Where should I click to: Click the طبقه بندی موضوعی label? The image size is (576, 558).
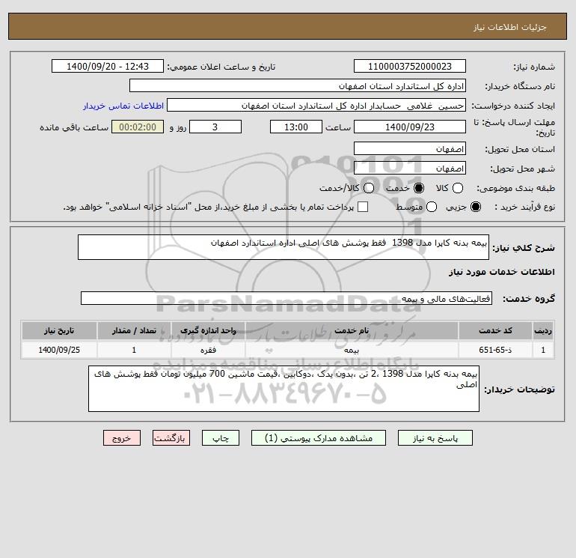515,188
